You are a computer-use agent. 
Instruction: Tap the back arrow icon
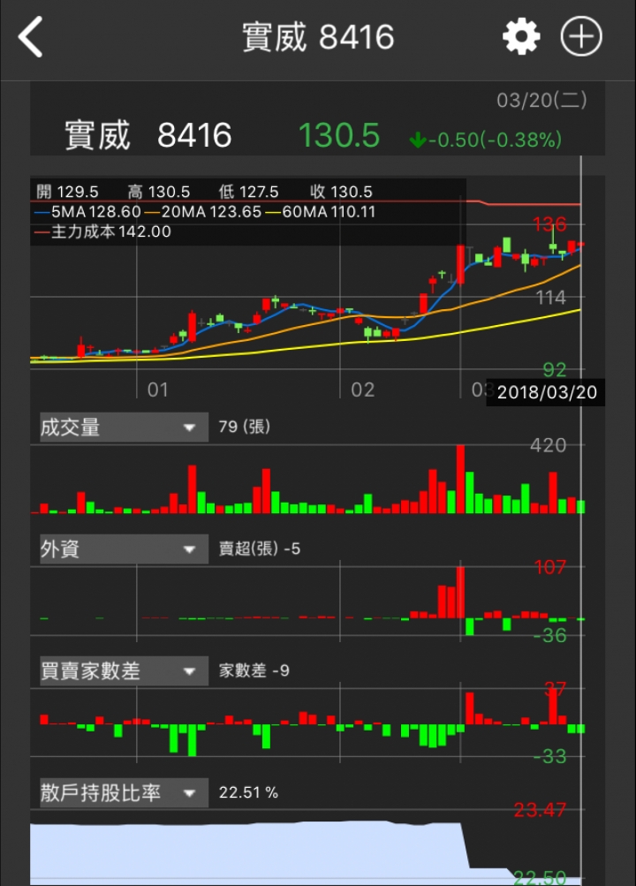tap(31, 37)
